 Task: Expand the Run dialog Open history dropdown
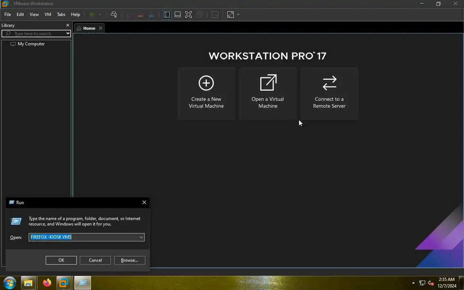click(141, 237)
